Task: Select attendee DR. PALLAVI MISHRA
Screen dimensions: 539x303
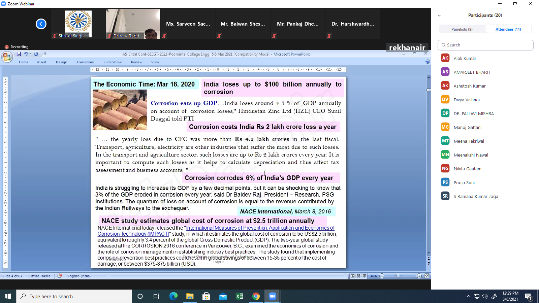Action: (x=485, y=113)
